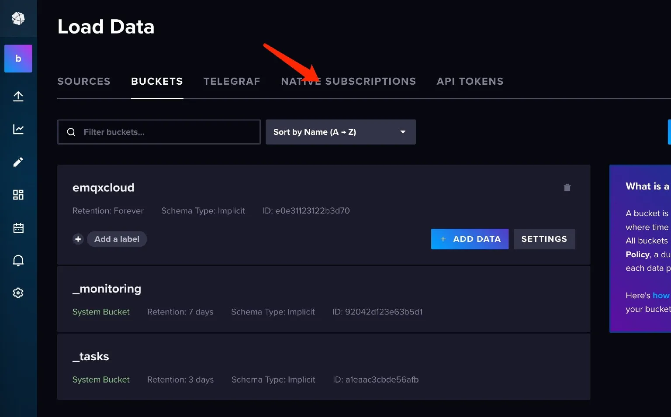Click ADD DATA on the emqxcloud bucket
The image size is (671, 417).
[470, 239]
